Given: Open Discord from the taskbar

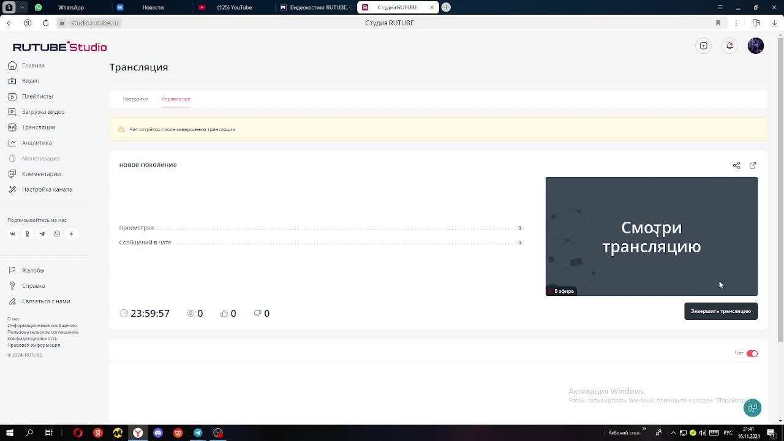Looking at the screenshot, I should [158, 433].
